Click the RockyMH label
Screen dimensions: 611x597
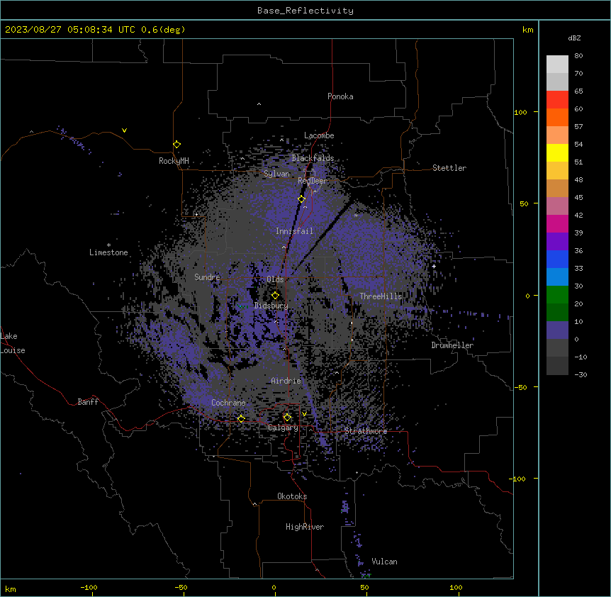click(x=174, y=161)
